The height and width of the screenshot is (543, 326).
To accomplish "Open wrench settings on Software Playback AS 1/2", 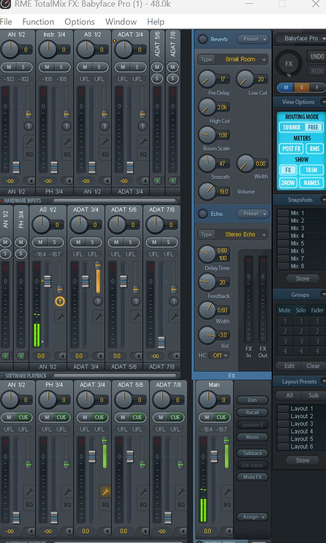I will click(x=61, y=316).
